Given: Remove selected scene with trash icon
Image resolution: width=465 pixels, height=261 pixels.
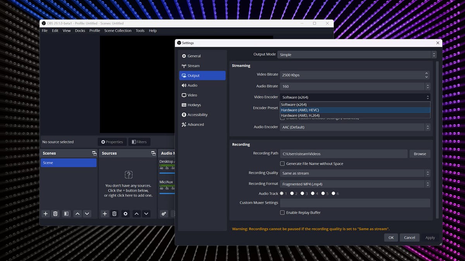Looking at the screenshot, I should [x=55, y=213].
